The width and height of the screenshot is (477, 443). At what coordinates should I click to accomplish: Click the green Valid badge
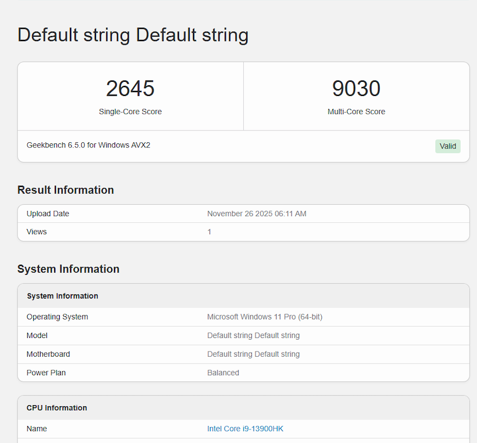coord(448,146)
